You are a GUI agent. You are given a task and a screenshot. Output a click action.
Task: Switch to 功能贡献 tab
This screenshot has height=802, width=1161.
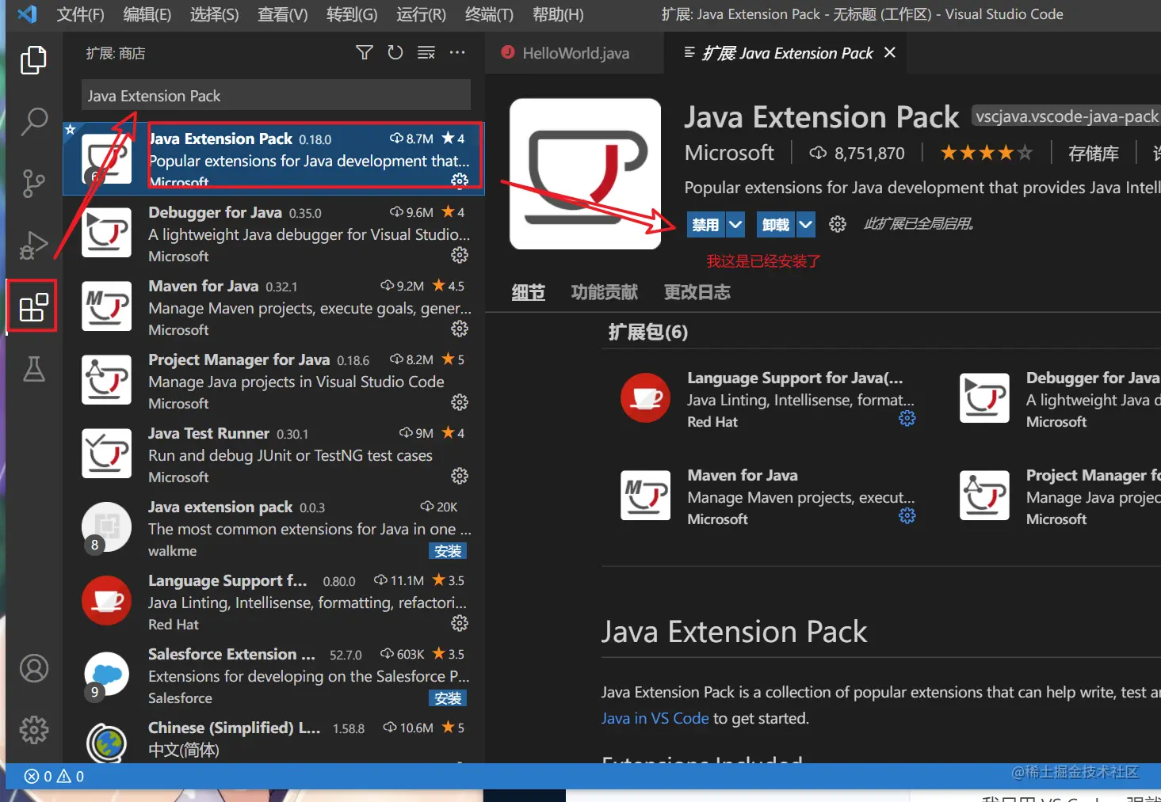coord(605,292)
